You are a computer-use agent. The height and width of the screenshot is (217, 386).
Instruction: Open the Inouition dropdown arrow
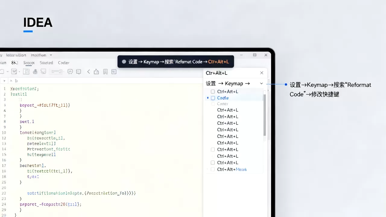click(51, 55)
